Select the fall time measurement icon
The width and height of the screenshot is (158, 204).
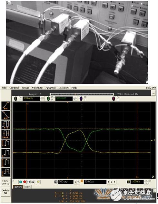5,115
